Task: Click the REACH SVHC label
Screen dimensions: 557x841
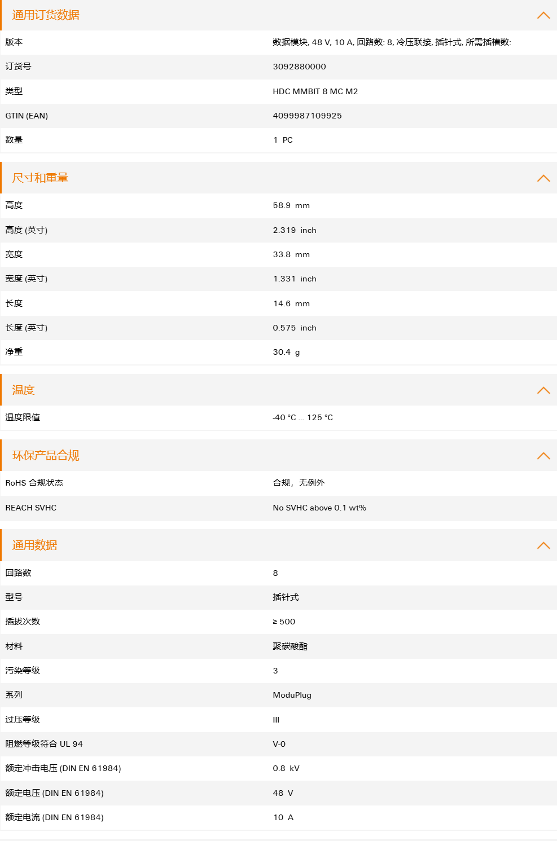Action: coord(31,508)
